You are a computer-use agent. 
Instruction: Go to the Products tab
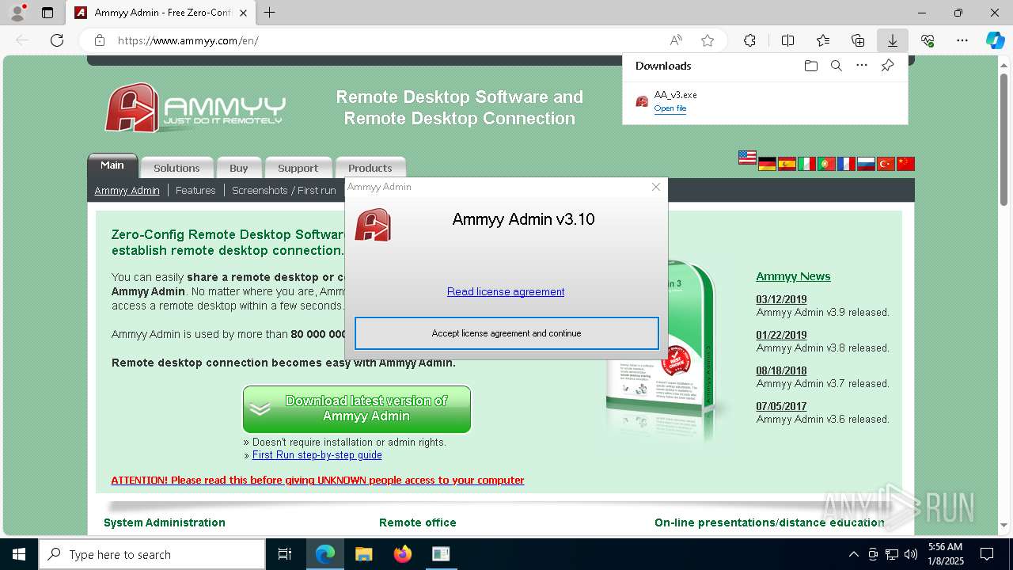370,168
